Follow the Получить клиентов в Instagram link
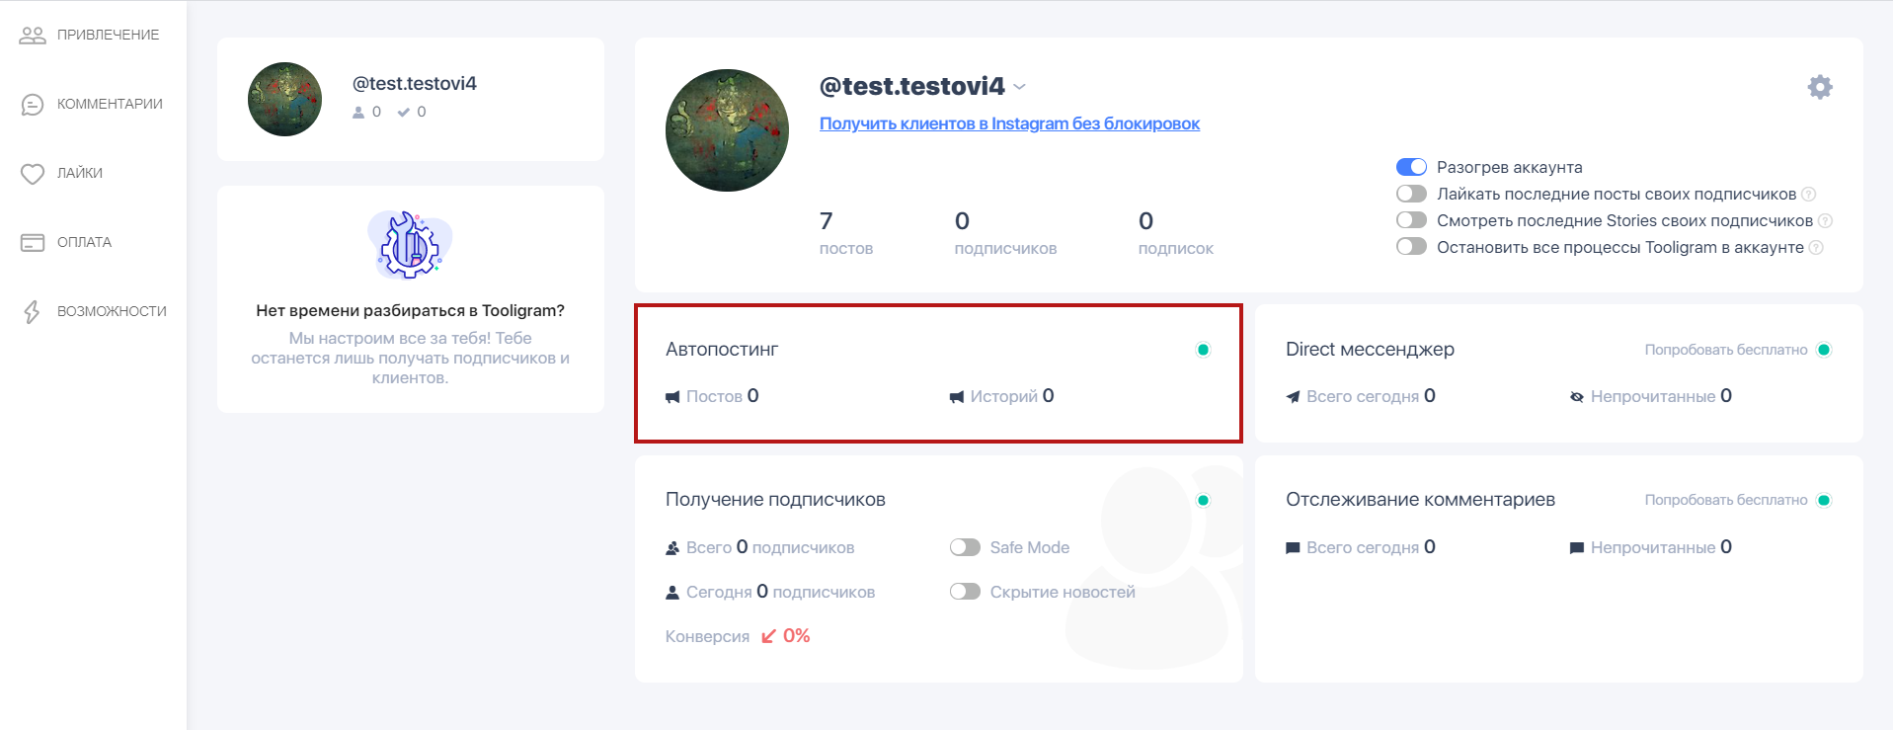The image size is (1893, 730). [x=1009, y=123]
